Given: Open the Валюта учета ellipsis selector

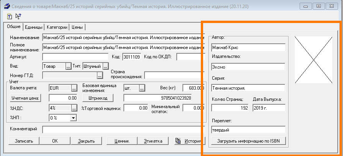Looking at the screenshot, I should point(74,88).
